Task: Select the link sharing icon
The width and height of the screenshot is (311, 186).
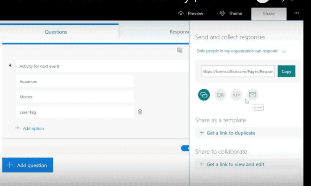Action: pyautogui.click(x=204, y=95)
